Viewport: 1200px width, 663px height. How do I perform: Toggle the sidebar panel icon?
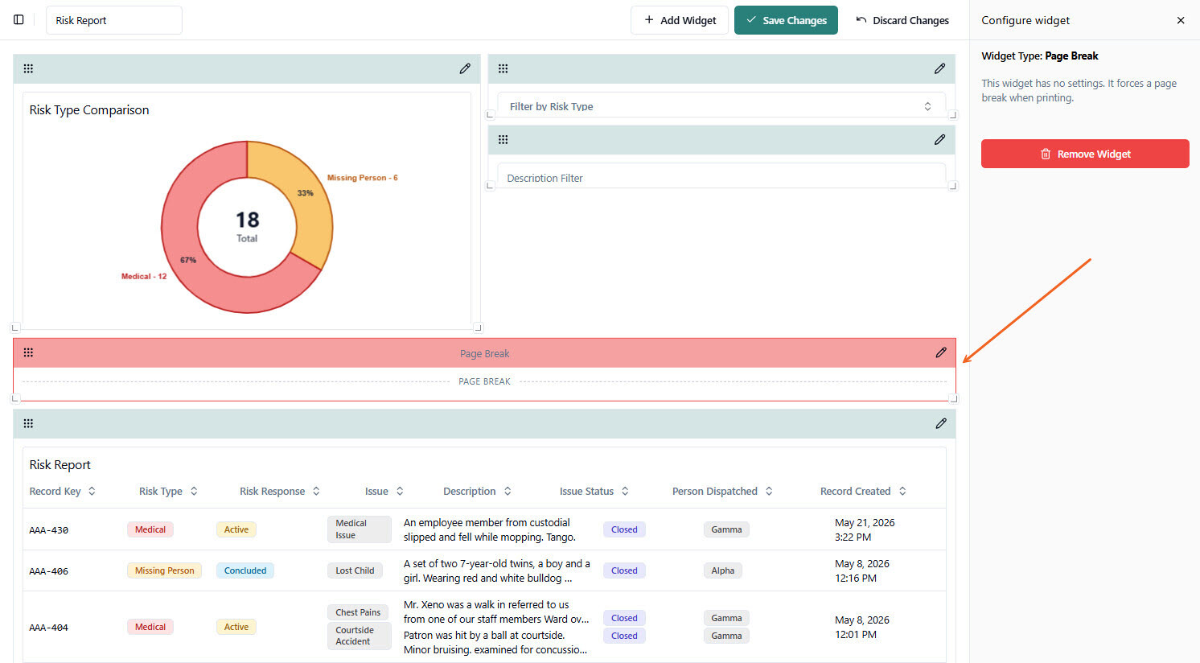pos(18,20)
